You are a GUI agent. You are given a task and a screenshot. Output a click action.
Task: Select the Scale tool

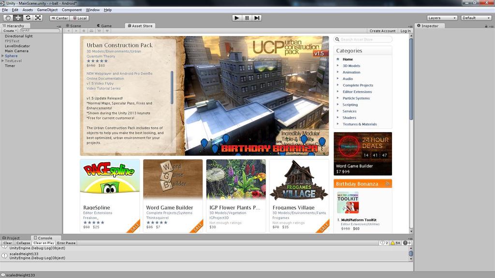[x=38, y=18]
